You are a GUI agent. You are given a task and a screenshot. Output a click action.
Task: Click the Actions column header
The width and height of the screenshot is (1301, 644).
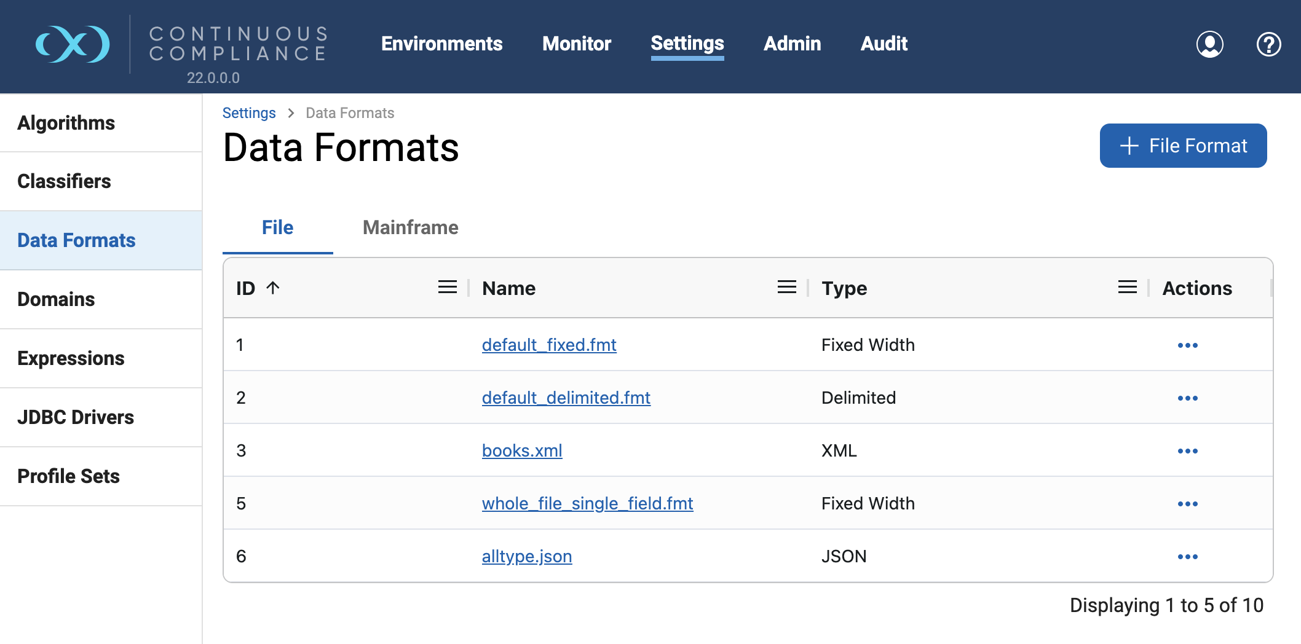point(1197,288)
